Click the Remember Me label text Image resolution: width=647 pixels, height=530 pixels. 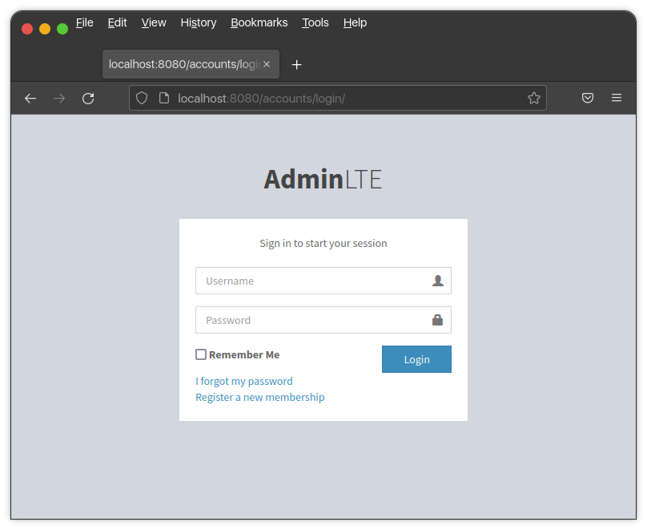[244, 354]
